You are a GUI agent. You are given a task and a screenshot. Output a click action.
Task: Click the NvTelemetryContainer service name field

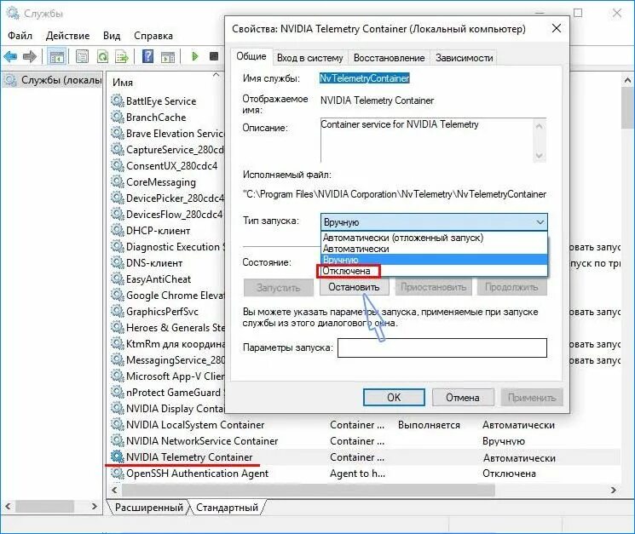(365, 78)
